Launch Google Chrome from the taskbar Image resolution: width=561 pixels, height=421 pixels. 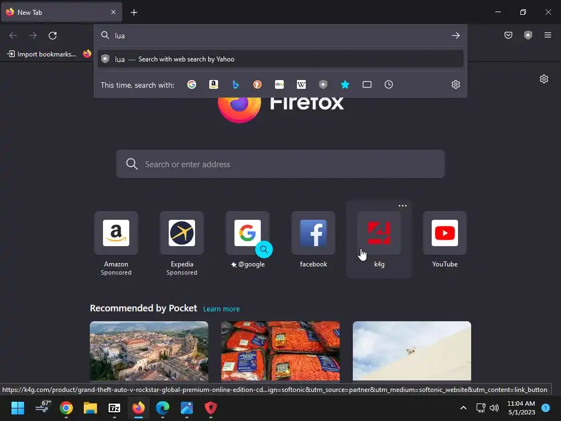point(66,408)
